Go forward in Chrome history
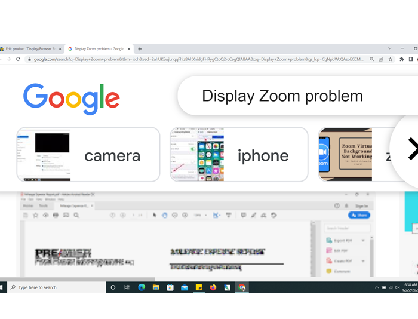 click(x=9, y=59)
